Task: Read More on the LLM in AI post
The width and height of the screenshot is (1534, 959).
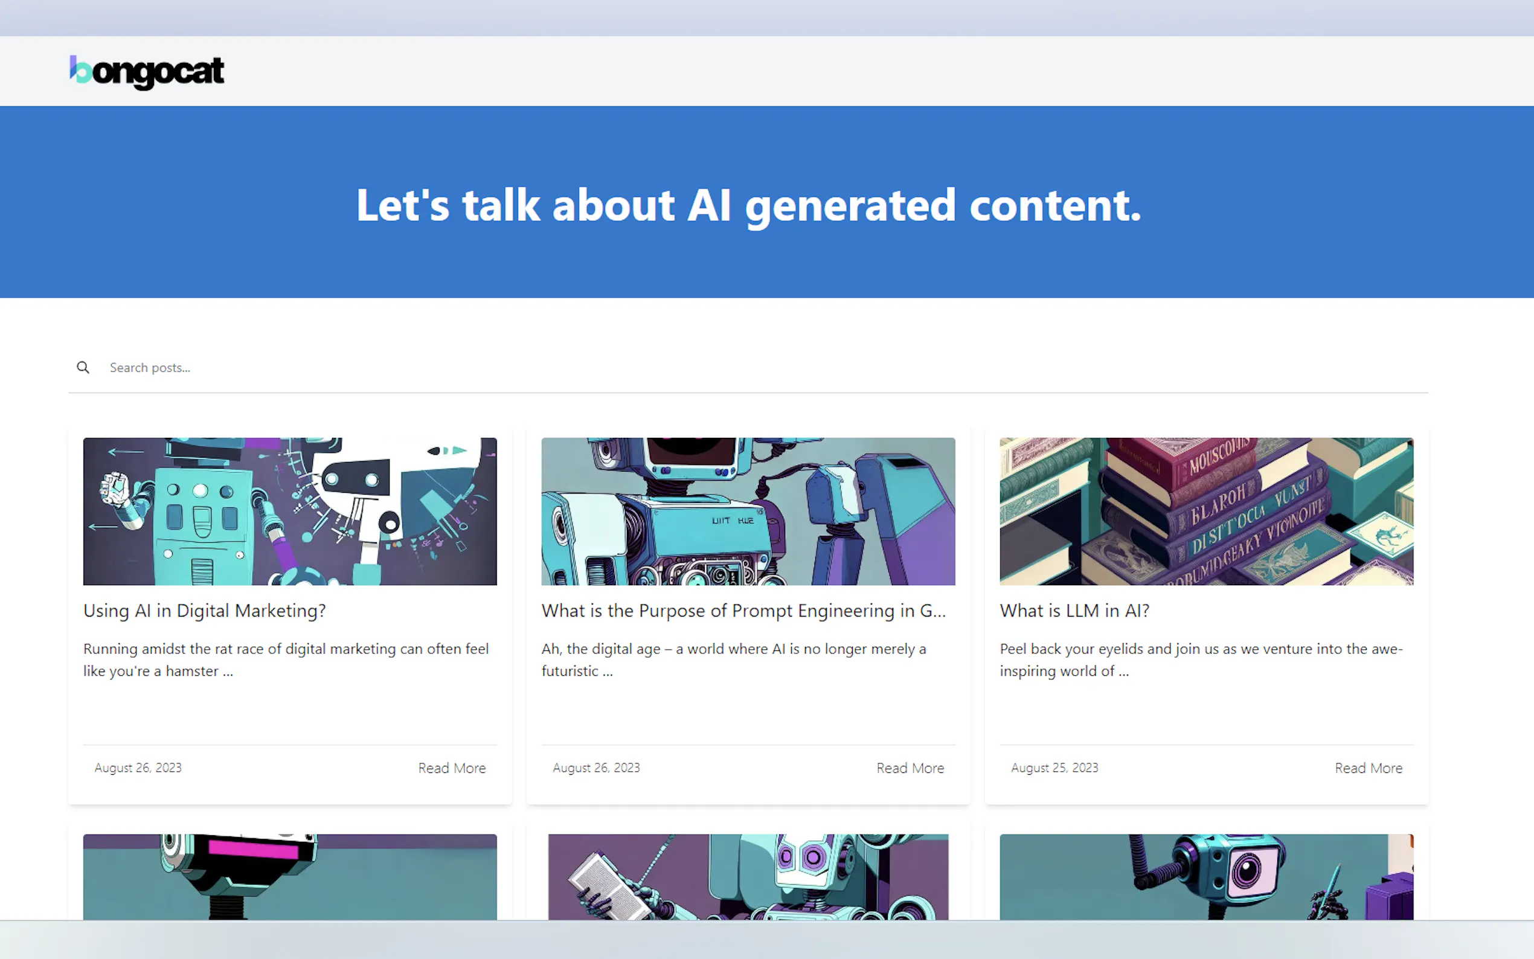Action: (x=1369, y=768)
